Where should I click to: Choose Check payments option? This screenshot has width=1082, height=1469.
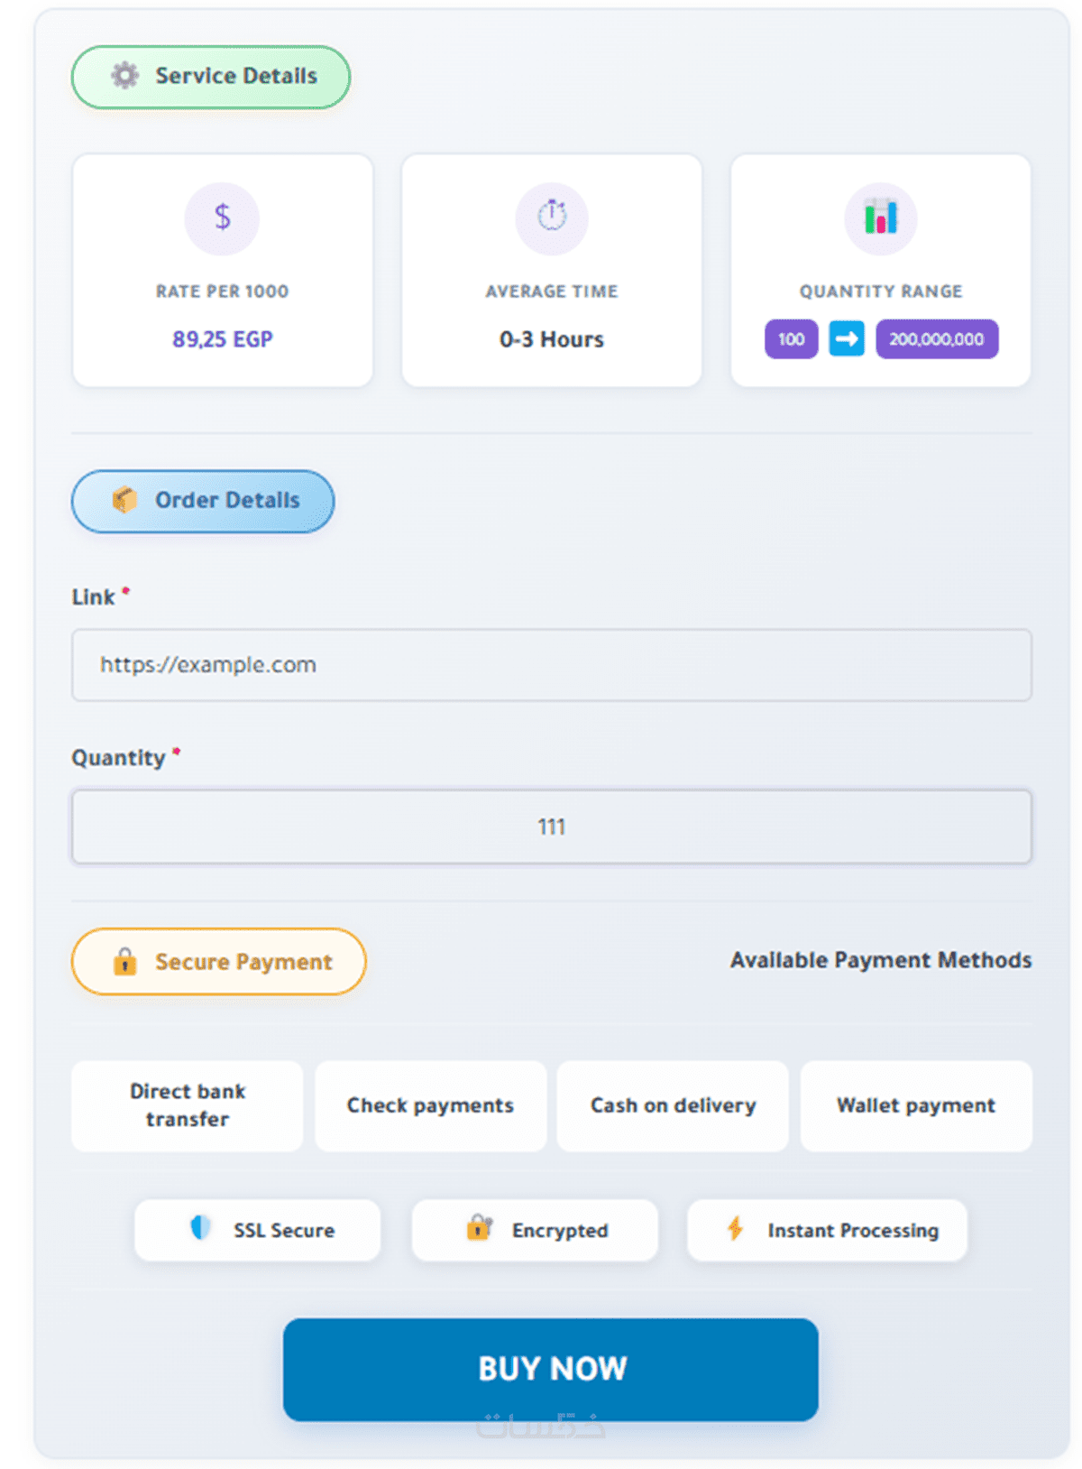coord(430,1105)
